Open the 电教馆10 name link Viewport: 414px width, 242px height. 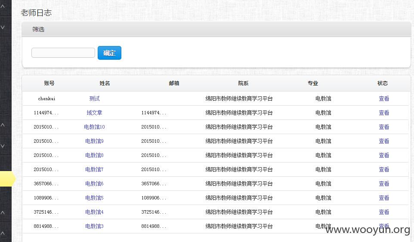[94, 127]
